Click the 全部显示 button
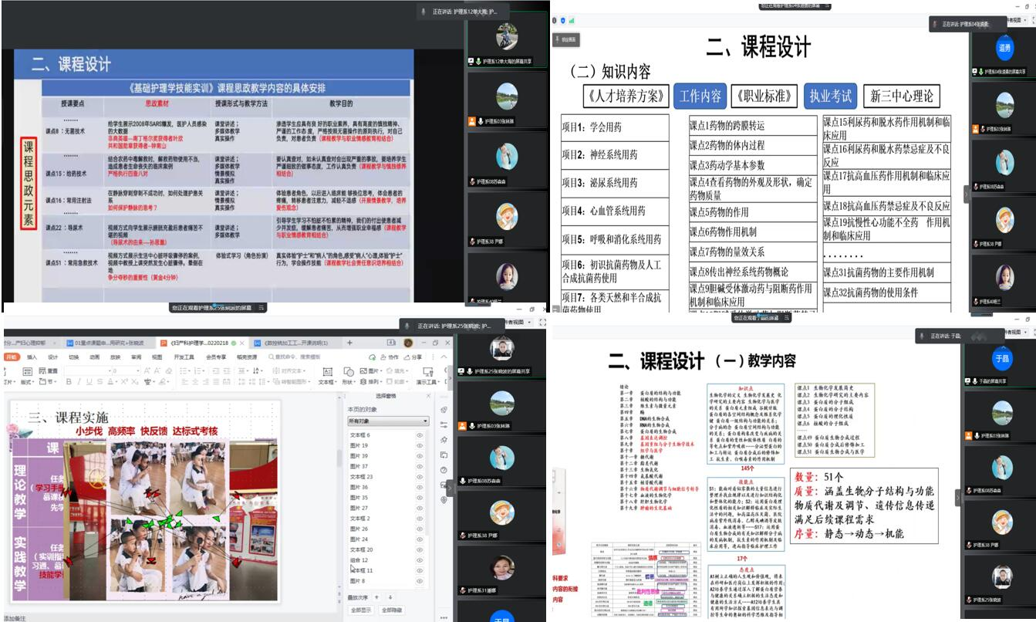The height and width of the screenshot is (622, 1036). point(361,610)
